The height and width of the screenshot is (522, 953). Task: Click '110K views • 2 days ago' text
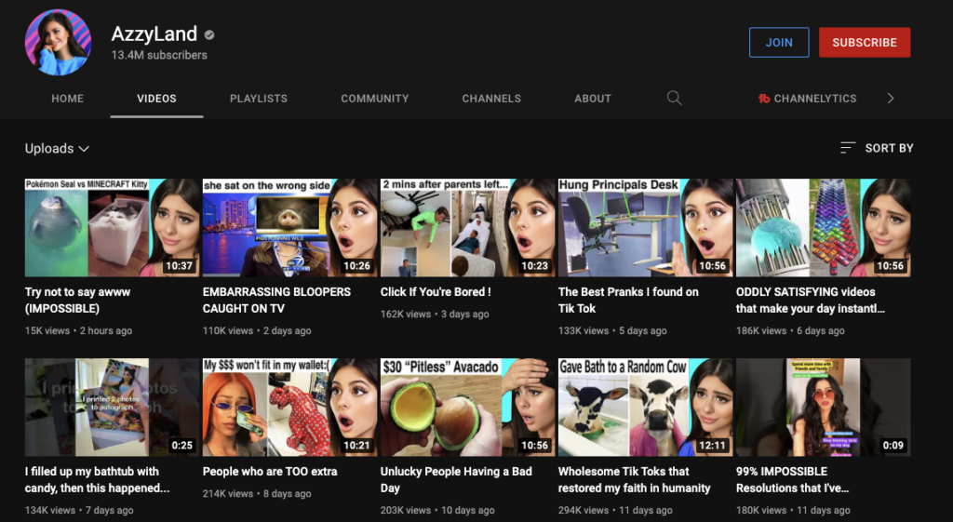coord(257,330)
